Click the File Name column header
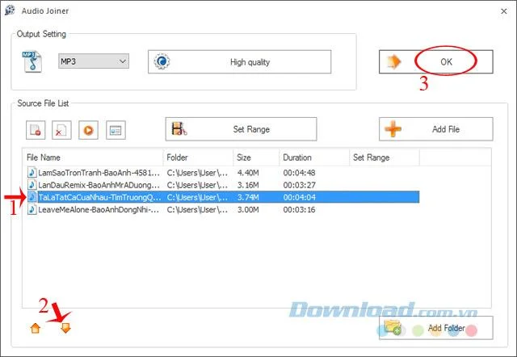517x357 pixels. pos(93,157)
